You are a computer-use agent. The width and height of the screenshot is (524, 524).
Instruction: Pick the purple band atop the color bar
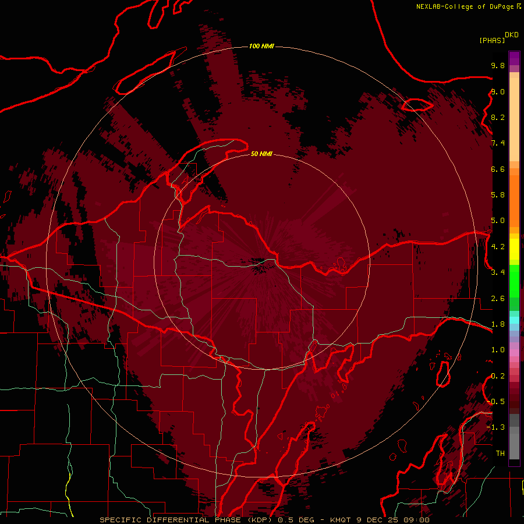click(x=514, y=58)
